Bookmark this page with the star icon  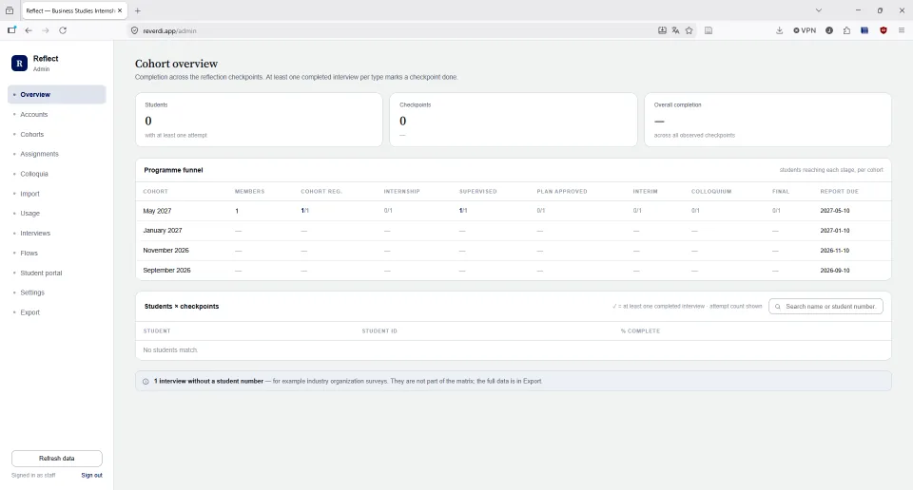coord(689,30)
